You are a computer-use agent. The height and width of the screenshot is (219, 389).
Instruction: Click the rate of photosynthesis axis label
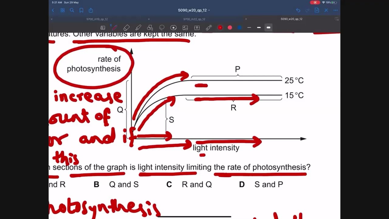(94, 64)
